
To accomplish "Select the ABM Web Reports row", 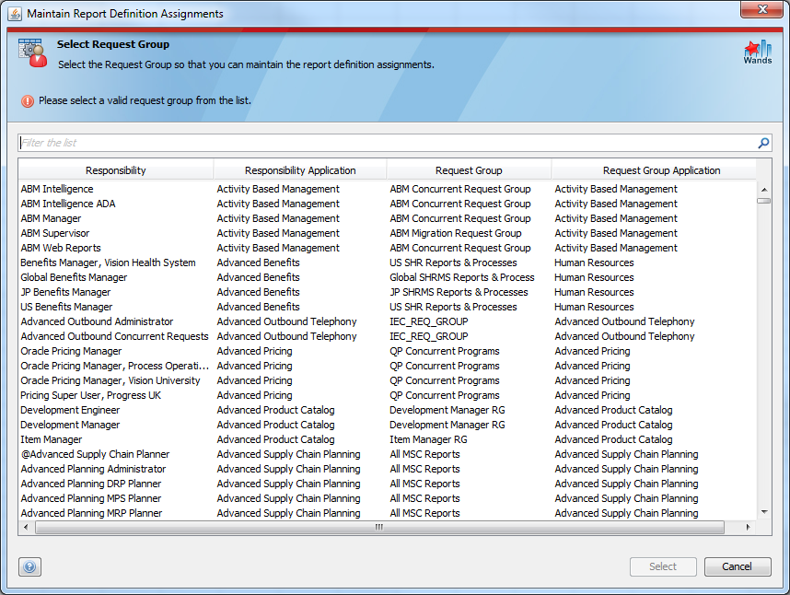I will pyautogui.click(x=387, y=248).
